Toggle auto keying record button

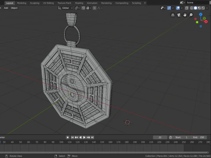(x=68, y=137)
